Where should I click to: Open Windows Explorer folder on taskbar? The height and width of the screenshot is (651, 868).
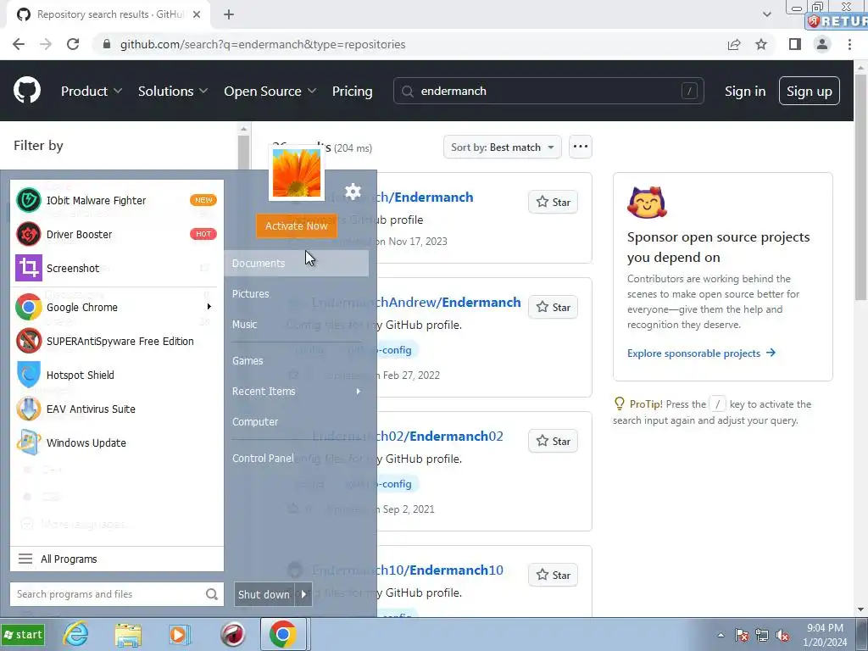(x=128, y=634)
